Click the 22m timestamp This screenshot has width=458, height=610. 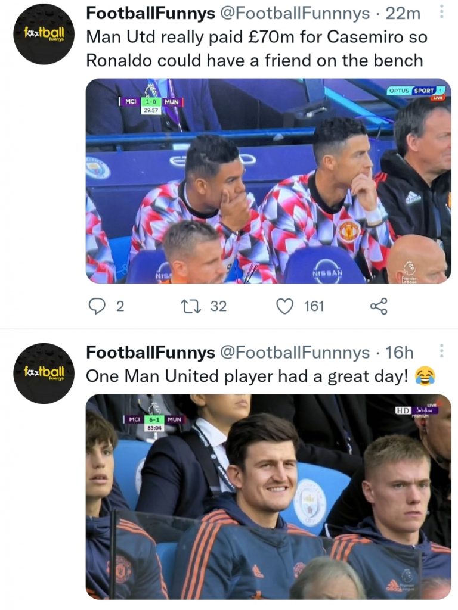(x=403, y=14)
